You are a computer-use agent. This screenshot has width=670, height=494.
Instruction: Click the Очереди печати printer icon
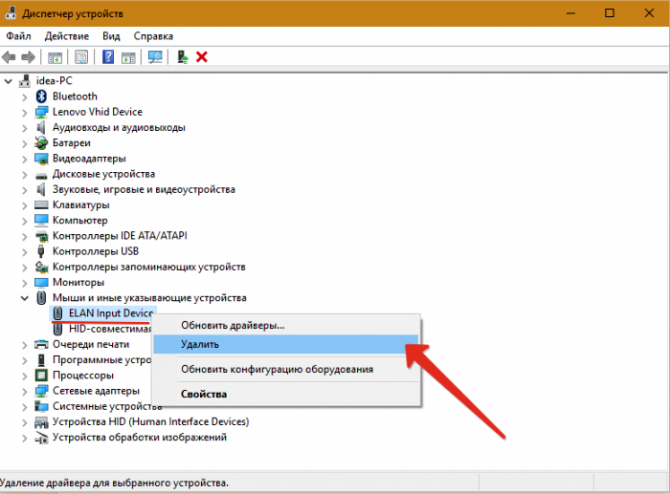(x=41, y=344)
